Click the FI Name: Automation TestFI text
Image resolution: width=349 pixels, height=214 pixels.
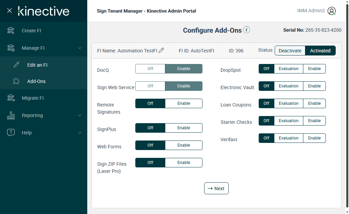click(x=127, y=51)
